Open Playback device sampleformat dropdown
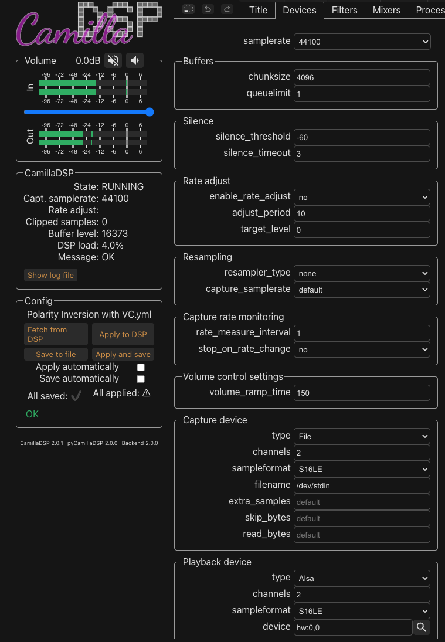Viewport: 445px width, 642px height. click(x=362, y=610)
